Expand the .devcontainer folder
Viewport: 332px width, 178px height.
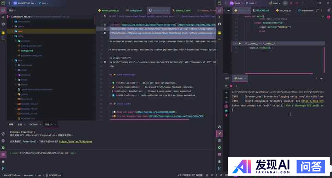pos(13,22)
